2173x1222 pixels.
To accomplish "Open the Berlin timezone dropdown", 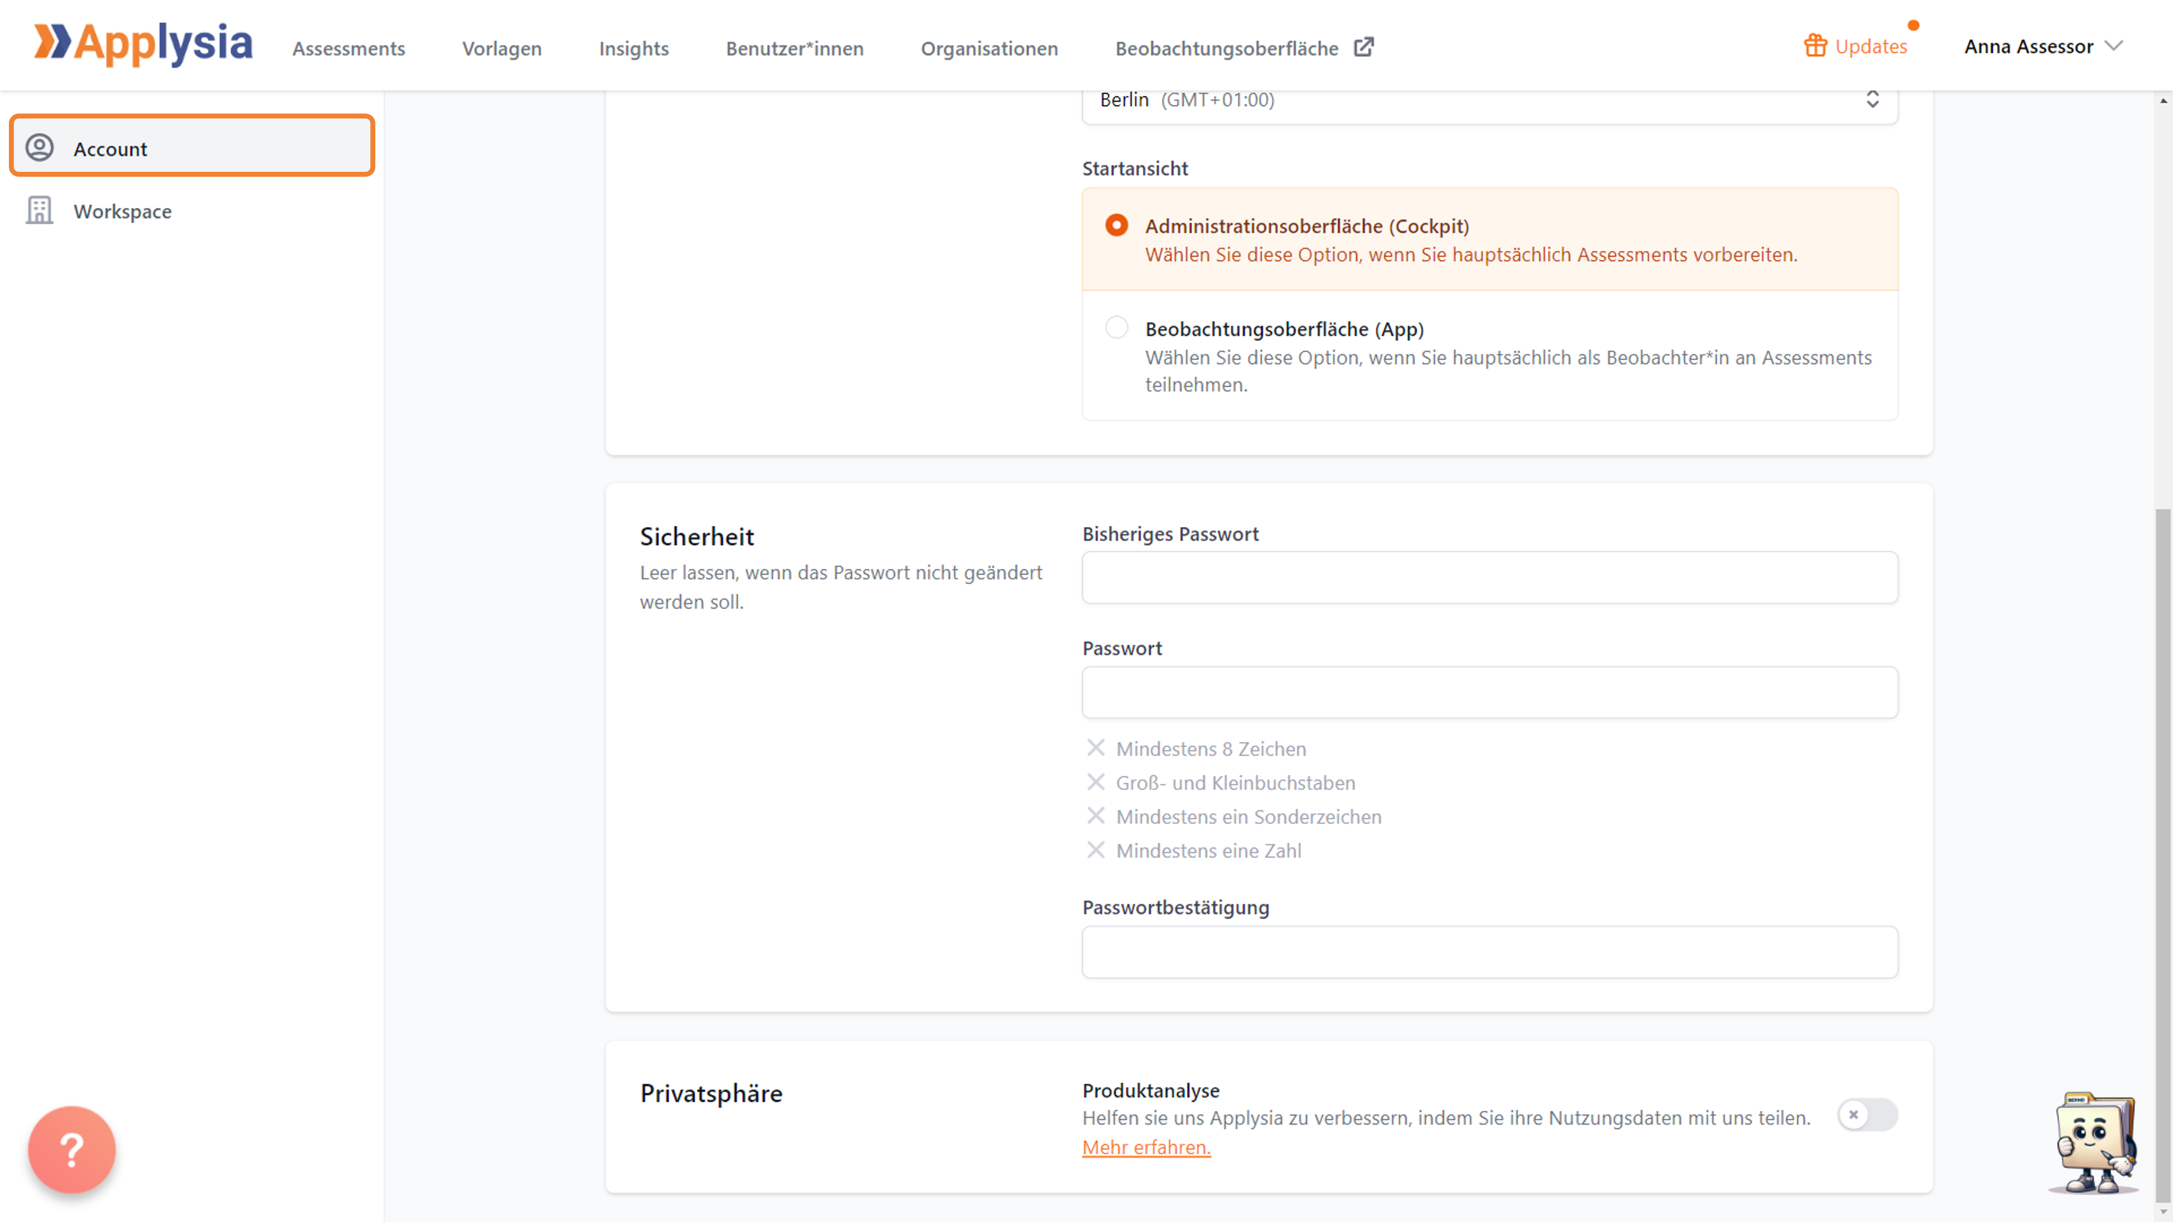I will point(1489,100).
